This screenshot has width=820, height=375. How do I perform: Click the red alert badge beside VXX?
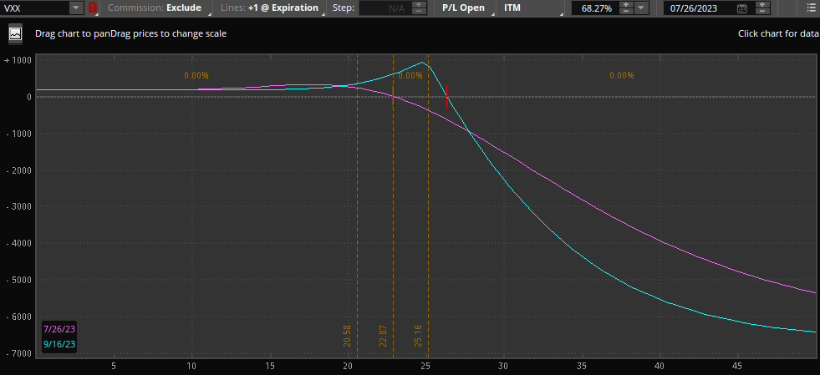coord(93,8)
